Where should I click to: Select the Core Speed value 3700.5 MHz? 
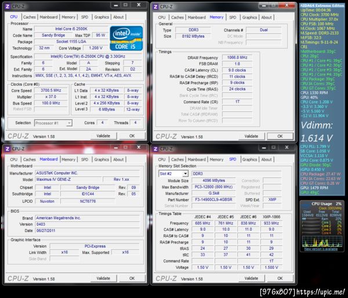coord(51,90)
